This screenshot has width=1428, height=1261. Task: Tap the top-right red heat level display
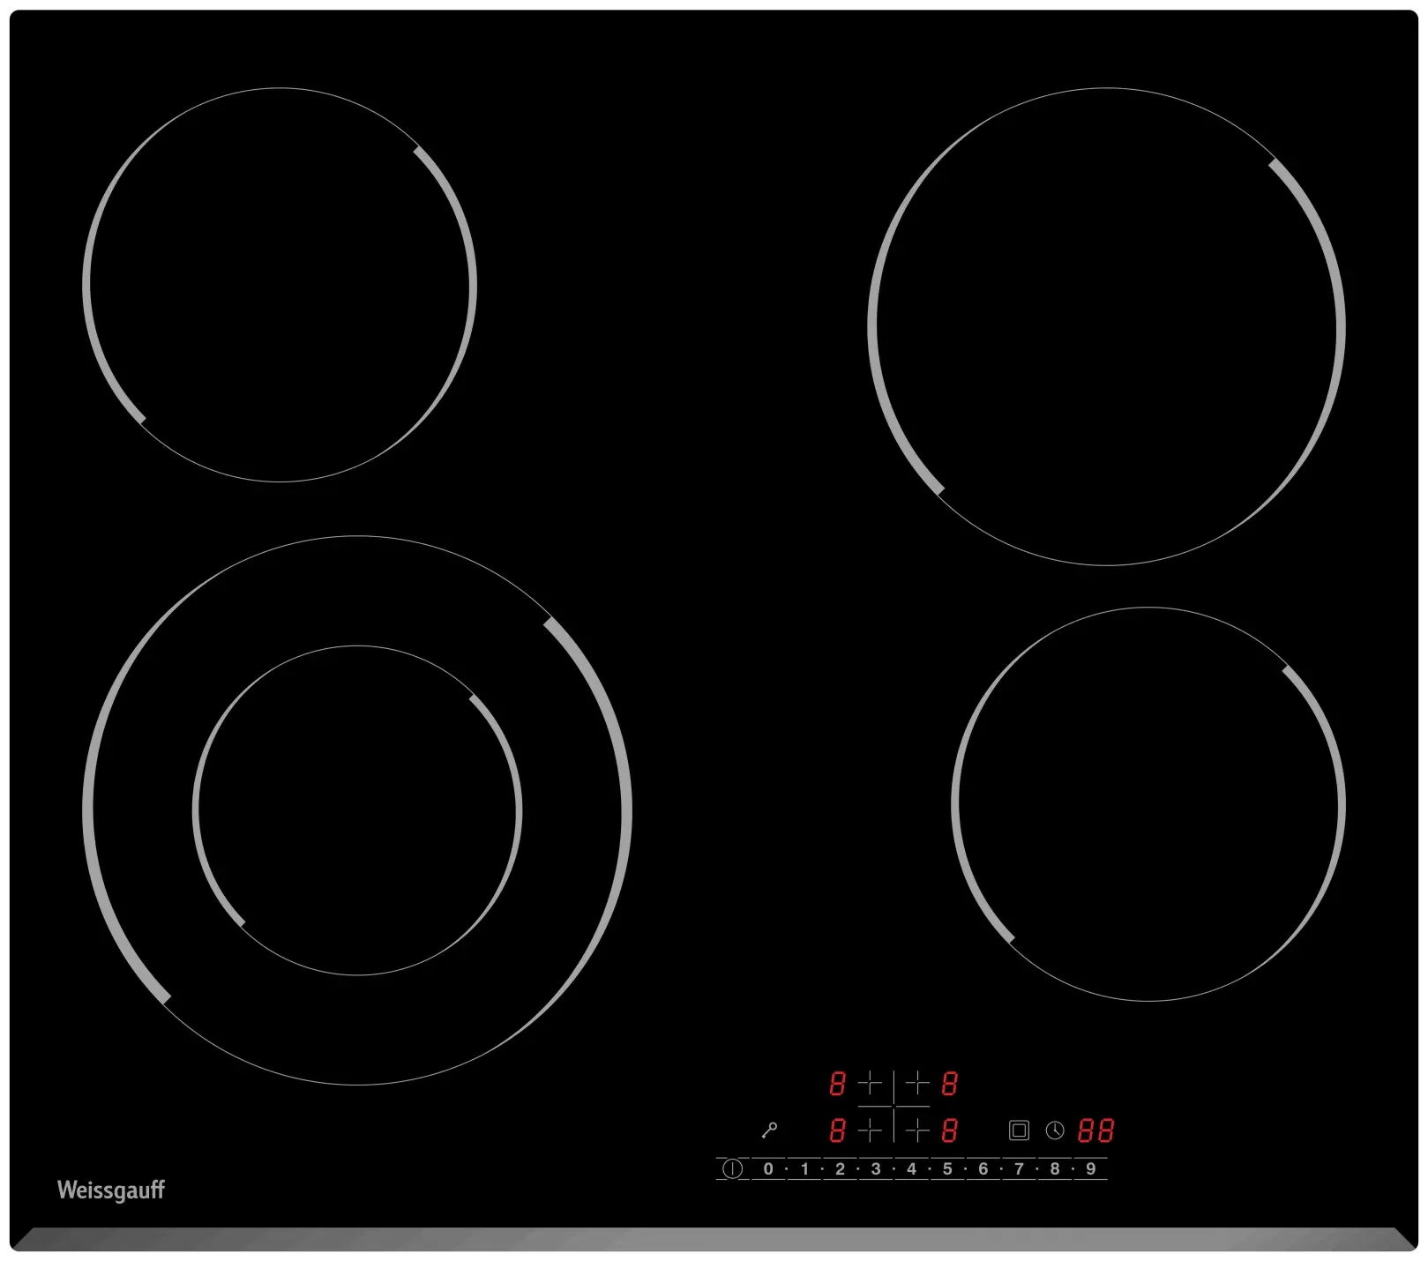pos(950,1083)
